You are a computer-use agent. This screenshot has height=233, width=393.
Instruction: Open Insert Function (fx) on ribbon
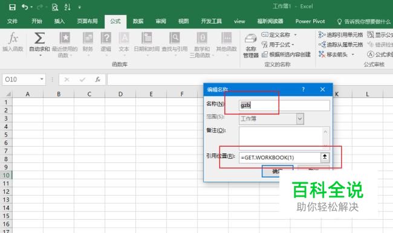13,42
